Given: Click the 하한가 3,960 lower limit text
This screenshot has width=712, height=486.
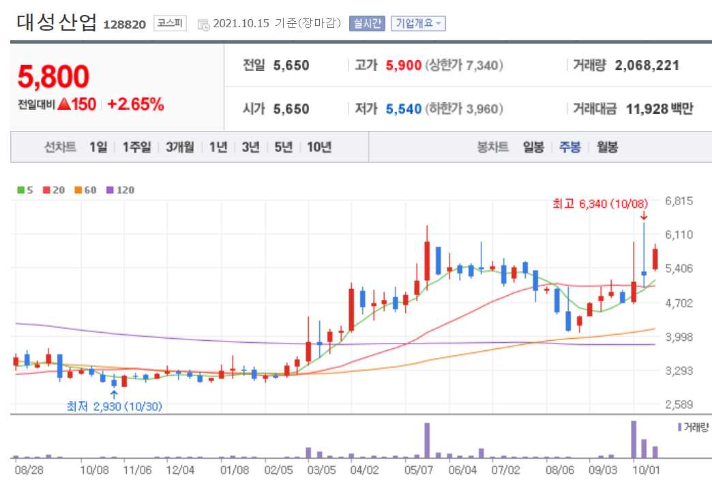Looking at the screenshot, I should point(464,109).
